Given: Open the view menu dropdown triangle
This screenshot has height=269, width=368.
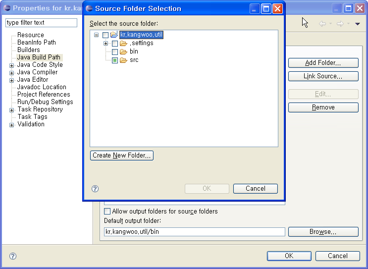Looking at the screenshot, I should point(358,24).
